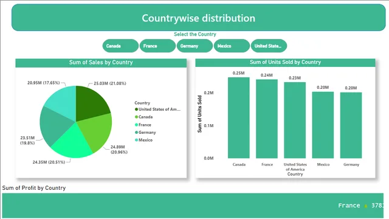The image size is (389, 219).
Task: Click the '20.95M (17.65%)' pie data label
Action: (x=44, y=83)
